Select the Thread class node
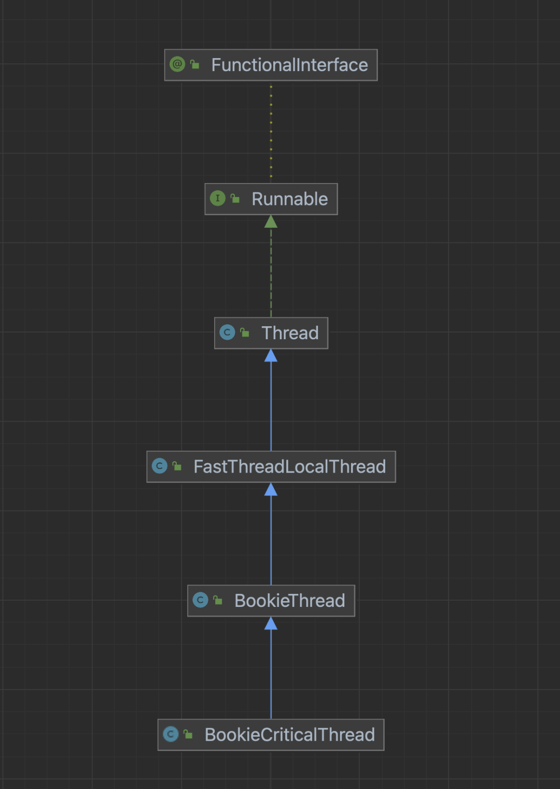Viewport: 560px width, 789px height. pos(271,333)
